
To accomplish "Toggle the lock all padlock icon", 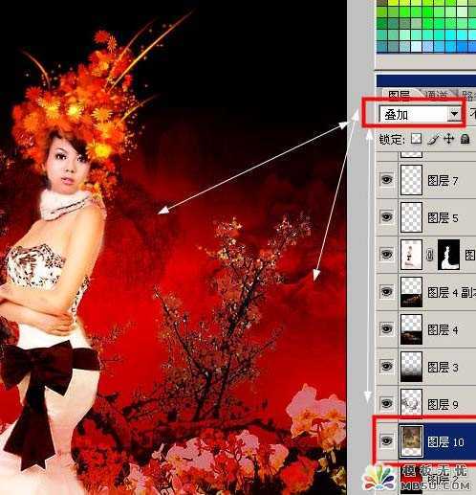I will pos(465,139).
